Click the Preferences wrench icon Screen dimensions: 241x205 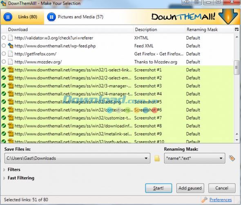204,200
